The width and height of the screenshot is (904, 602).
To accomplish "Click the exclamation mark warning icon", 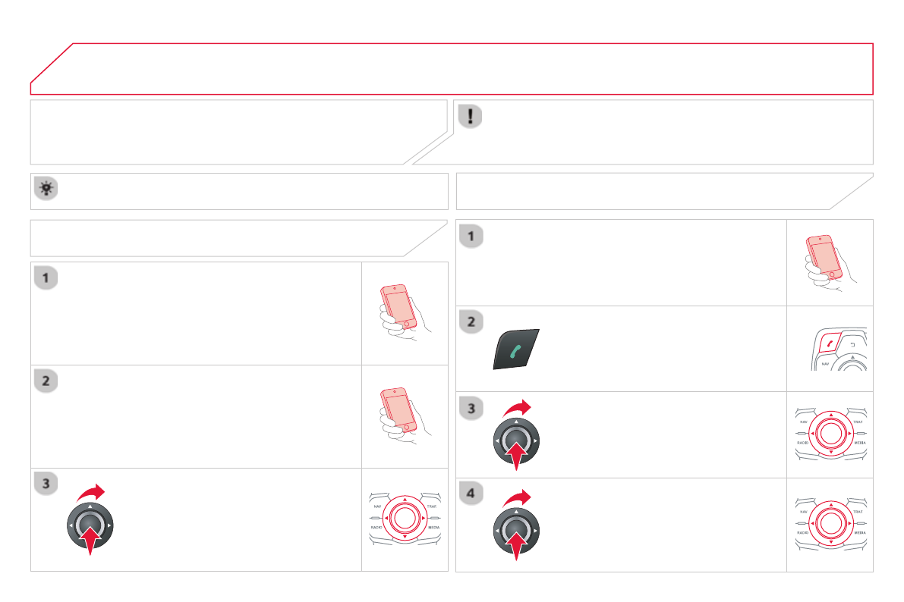I will click(x=472, y=116).
